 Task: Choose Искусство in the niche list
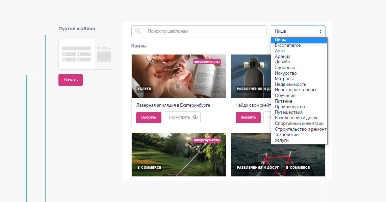click(299, 73)
